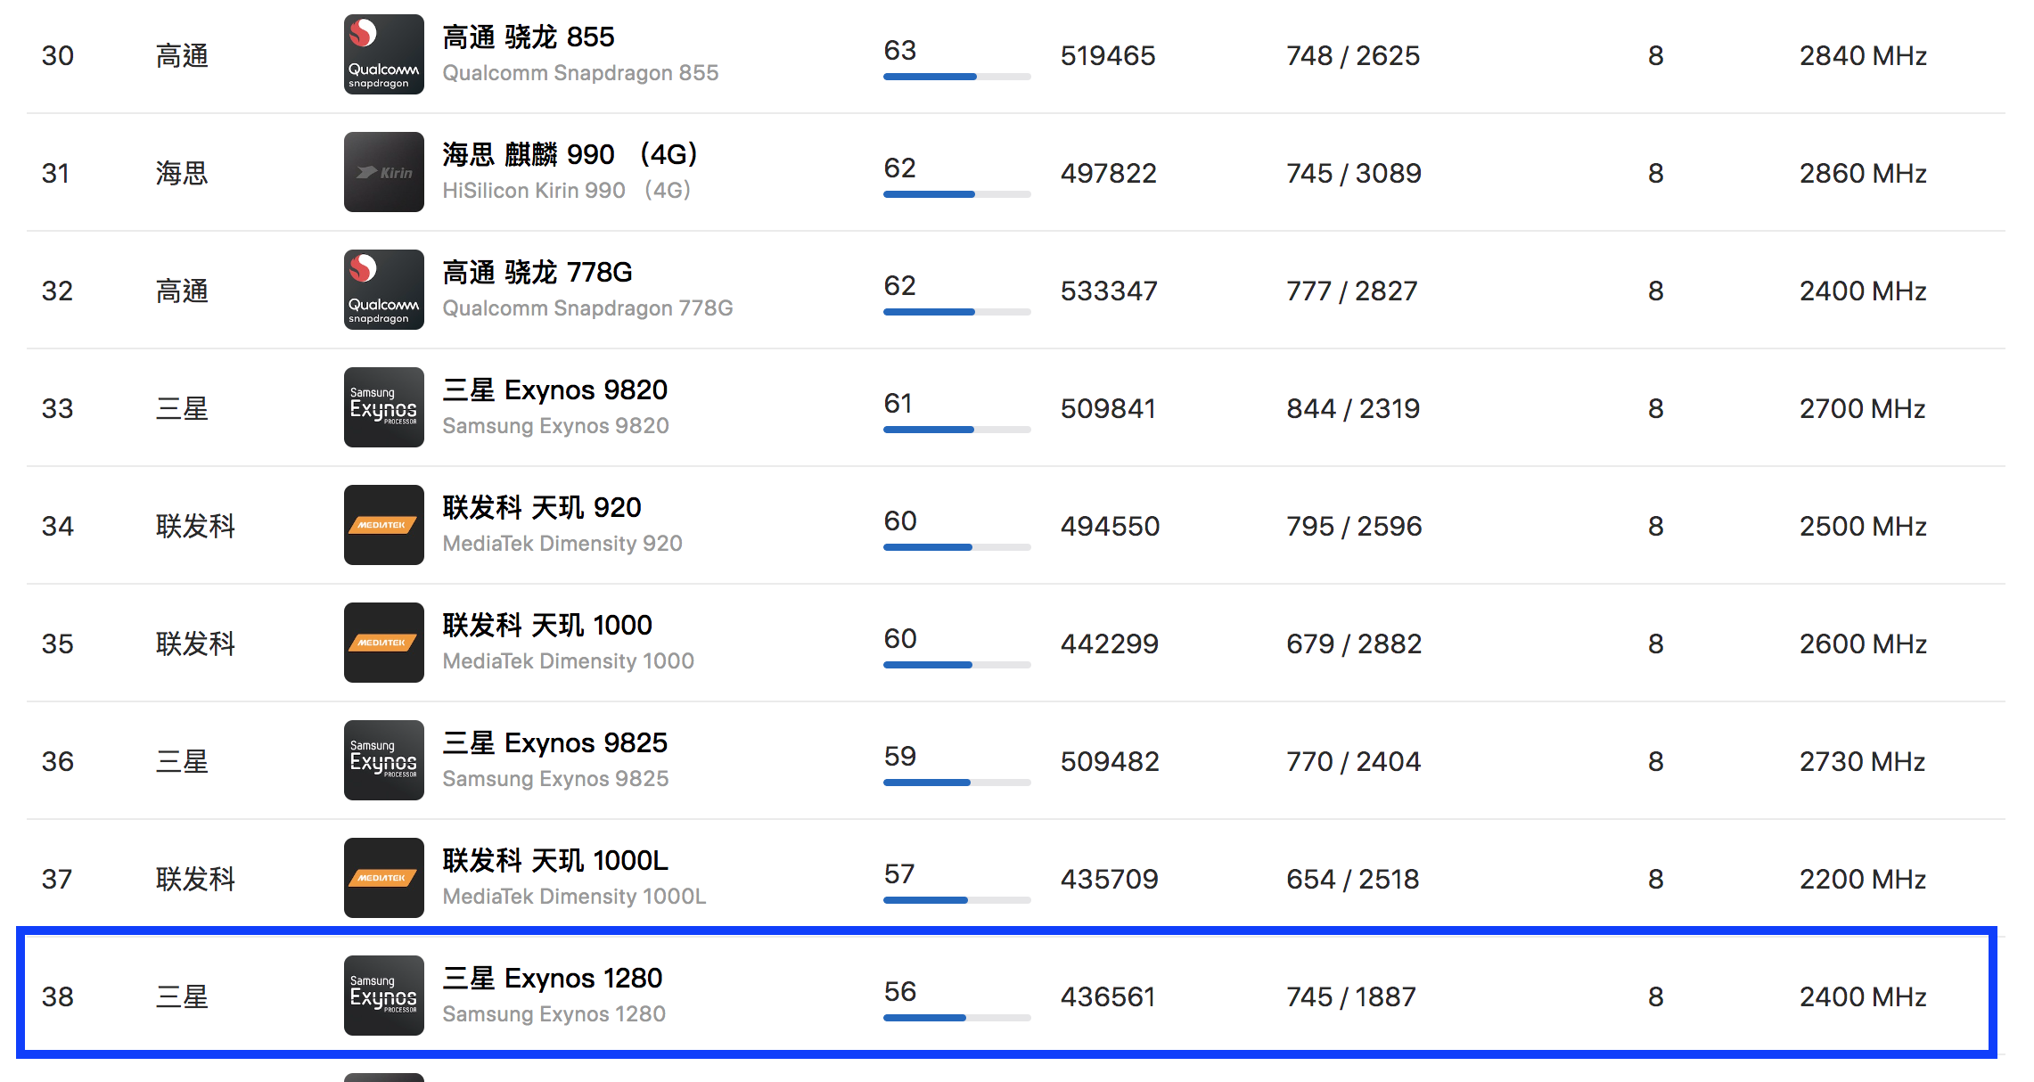Click the 2840 MHz frequency cell

(1863, 56)
